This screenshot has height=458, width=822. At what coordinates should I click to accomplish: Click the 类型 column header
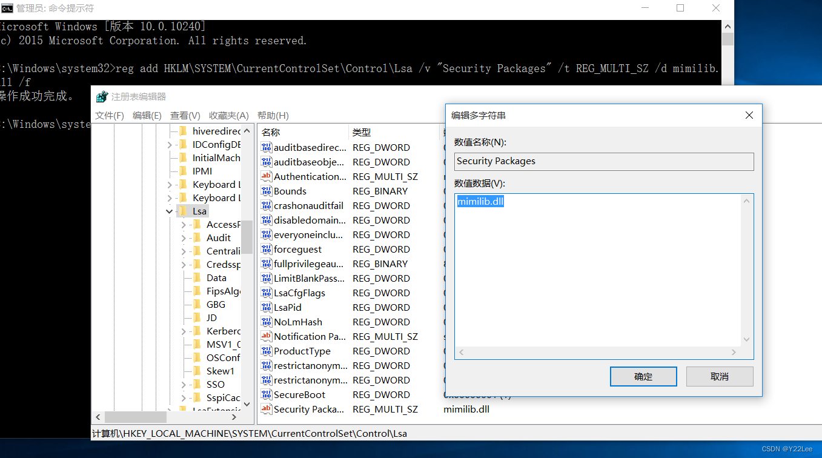[394, 132]
